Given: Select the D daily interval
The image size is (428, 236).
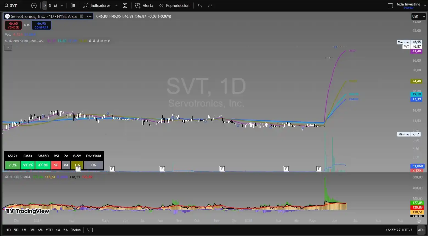Looking at the screenshot, I should point(44,5).
